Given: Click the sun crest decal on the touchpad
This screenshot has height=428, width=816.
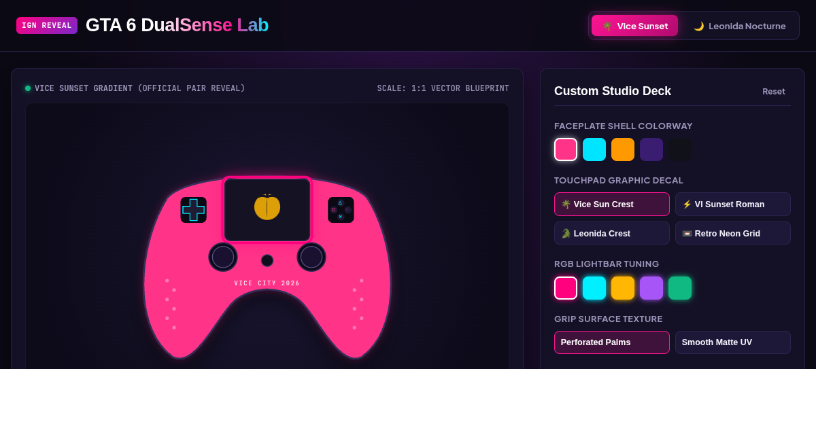Looking at the screenshot, I should (x=267, y=207).
